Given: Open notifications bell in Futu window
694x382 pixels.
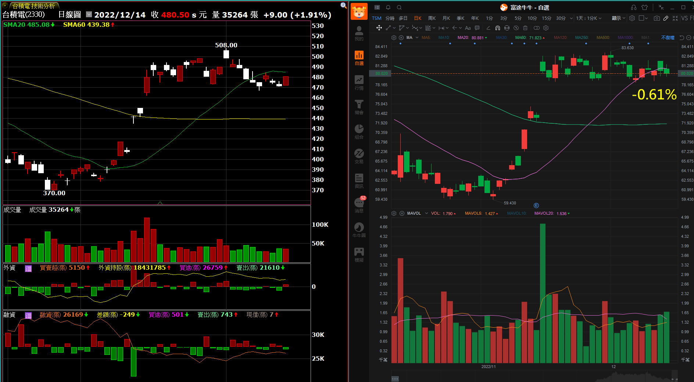Looking at the screenshot, I should (388, 7).
